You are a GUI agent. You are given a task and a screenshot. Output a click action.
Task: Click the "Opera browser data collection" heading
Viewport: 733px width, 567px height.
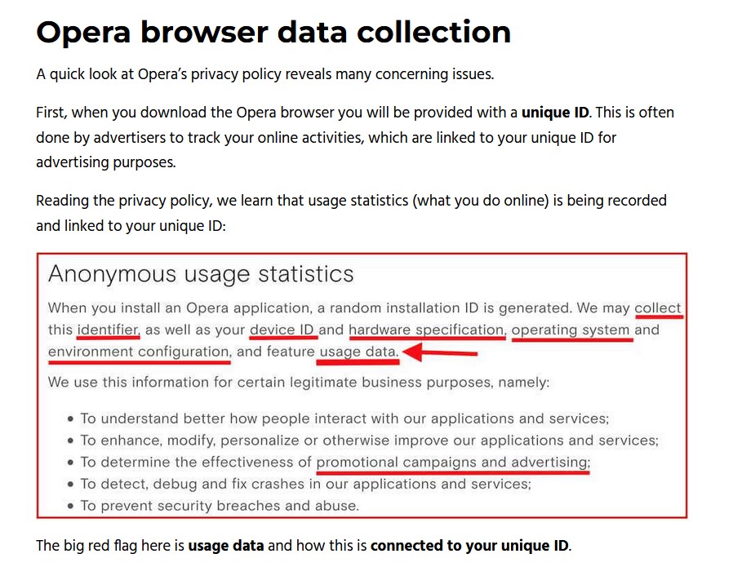click(273, 32)
